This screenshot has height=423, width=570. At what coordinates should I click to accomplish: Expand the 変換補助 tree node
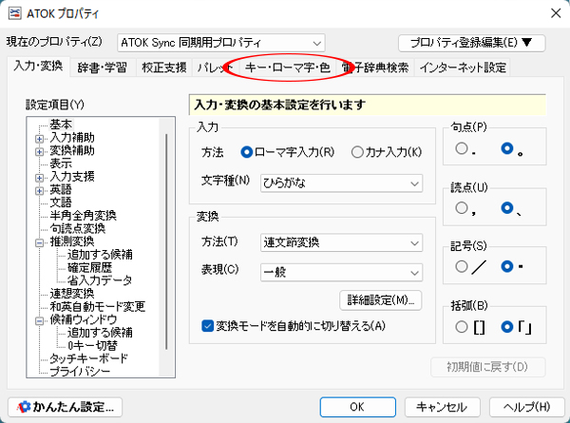[x=39, y=152]
